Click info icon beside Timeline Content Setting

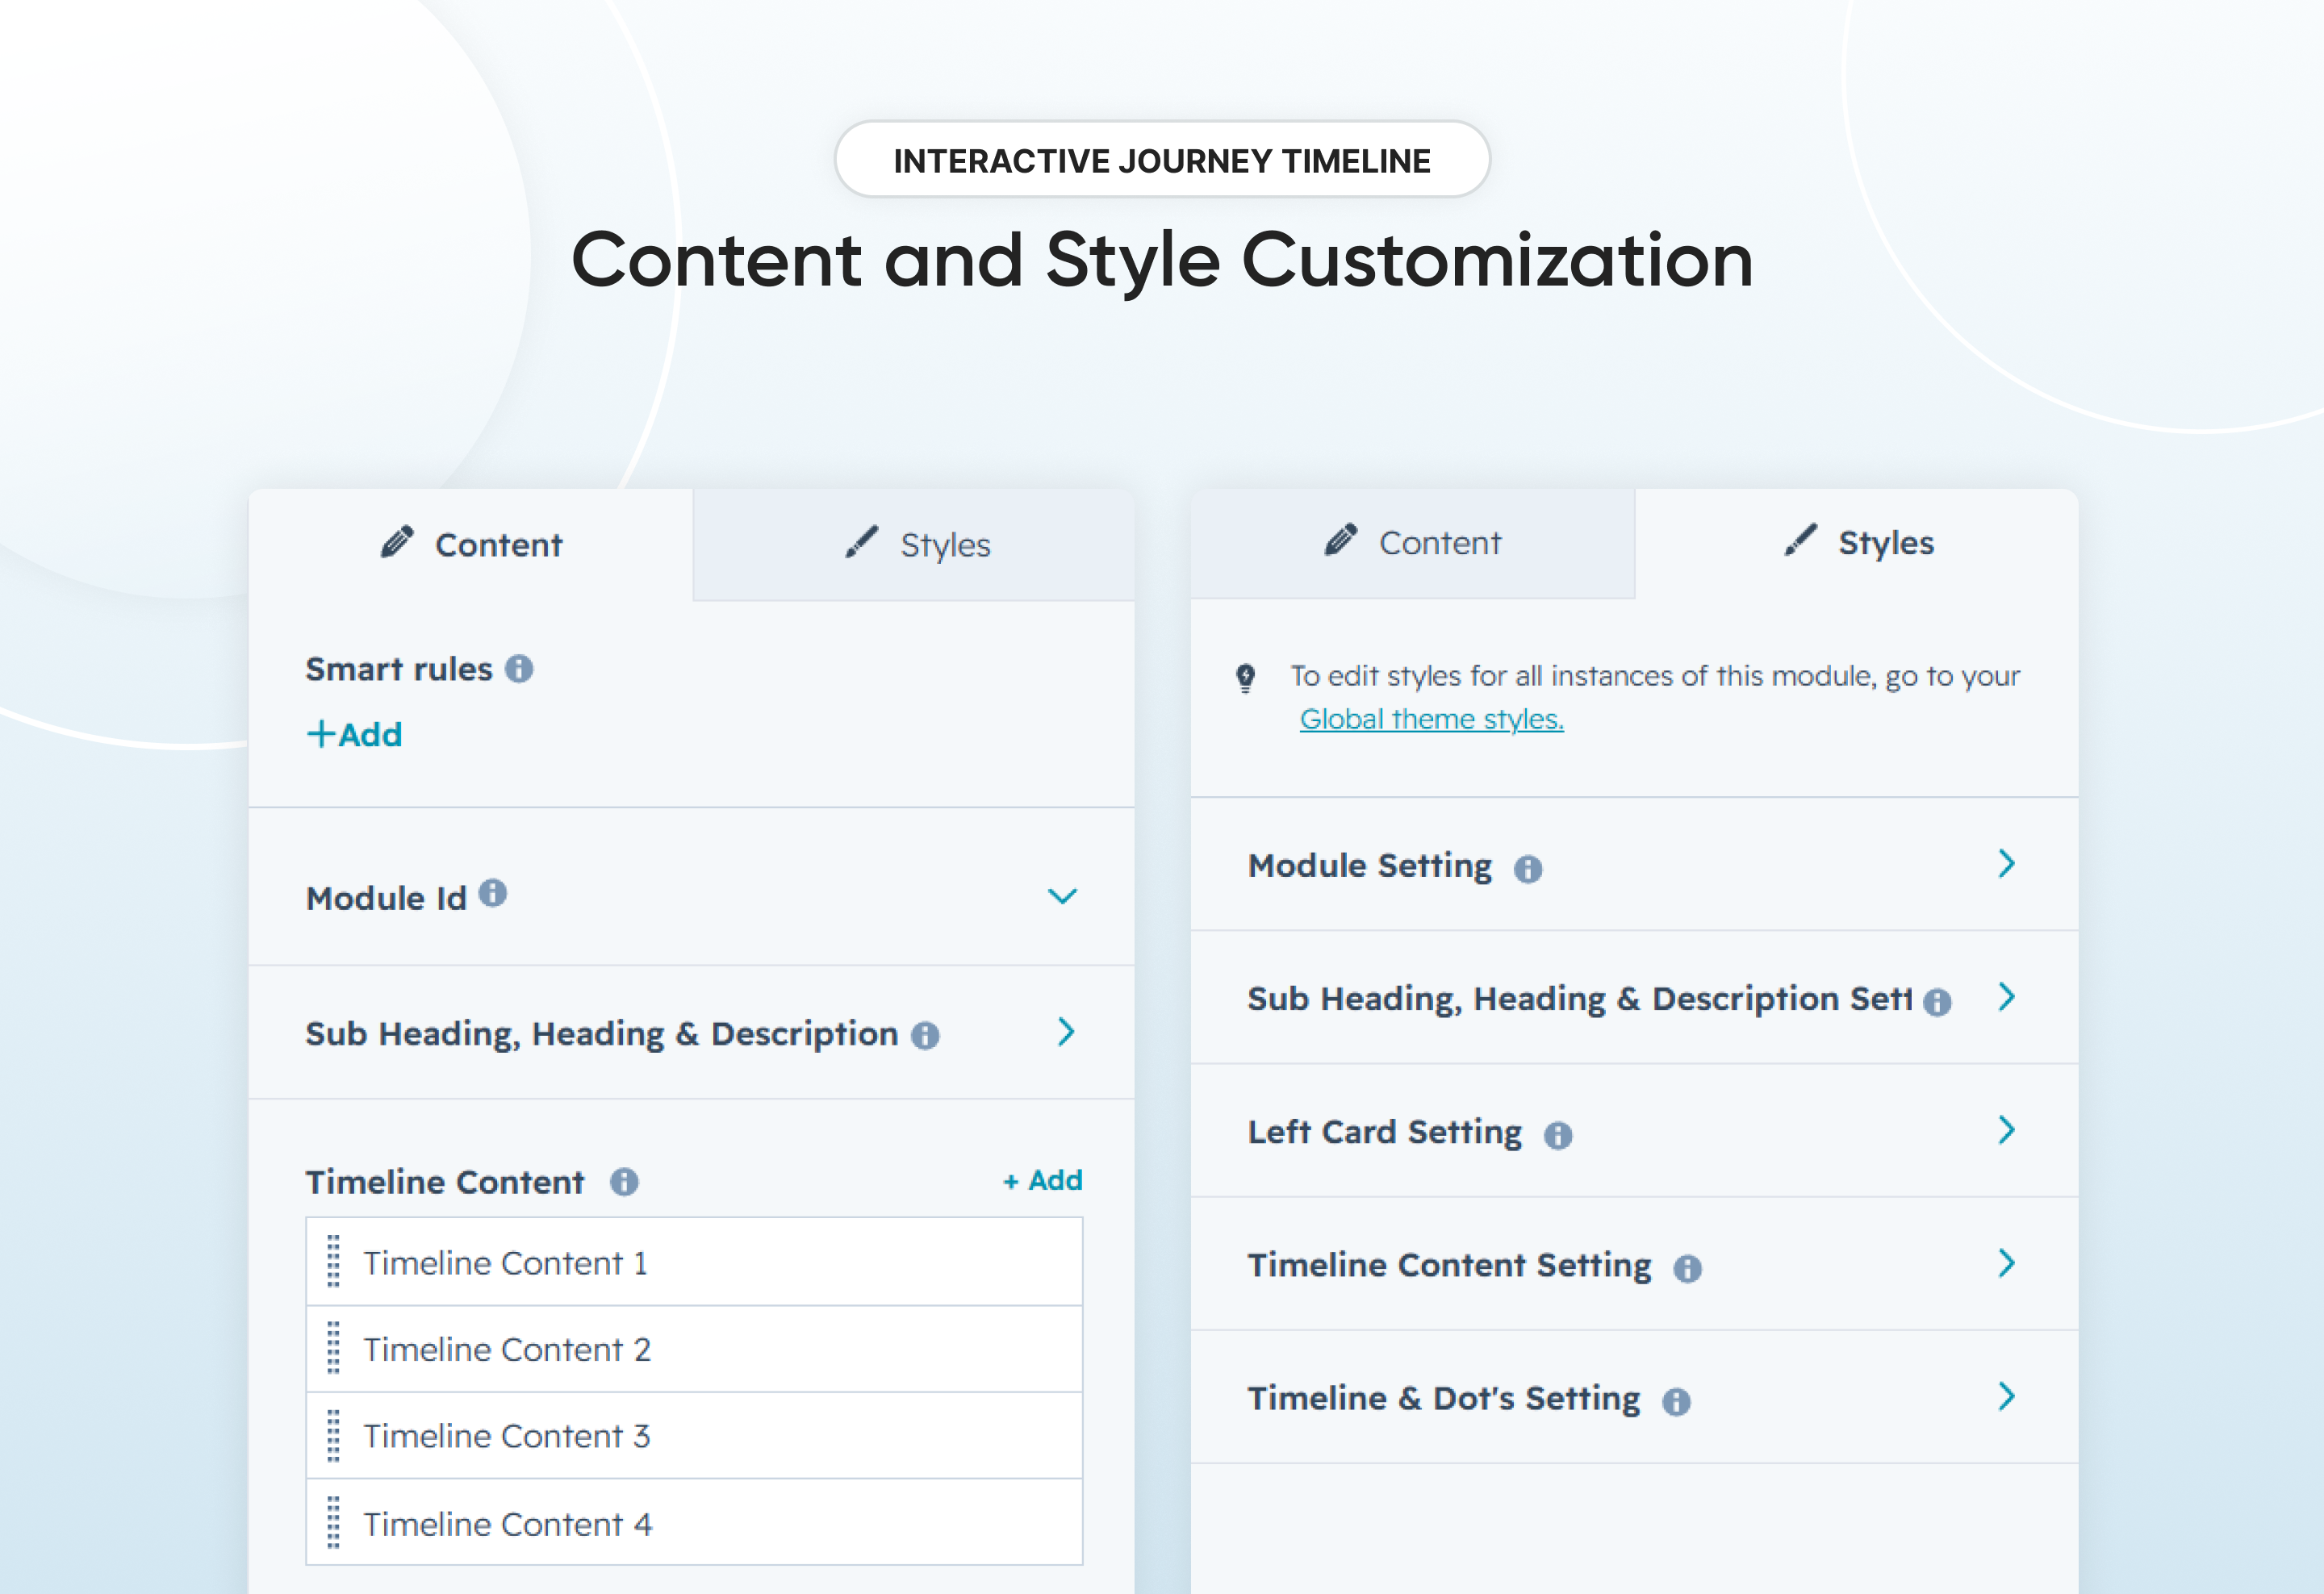click(x=1688, y=1268)
